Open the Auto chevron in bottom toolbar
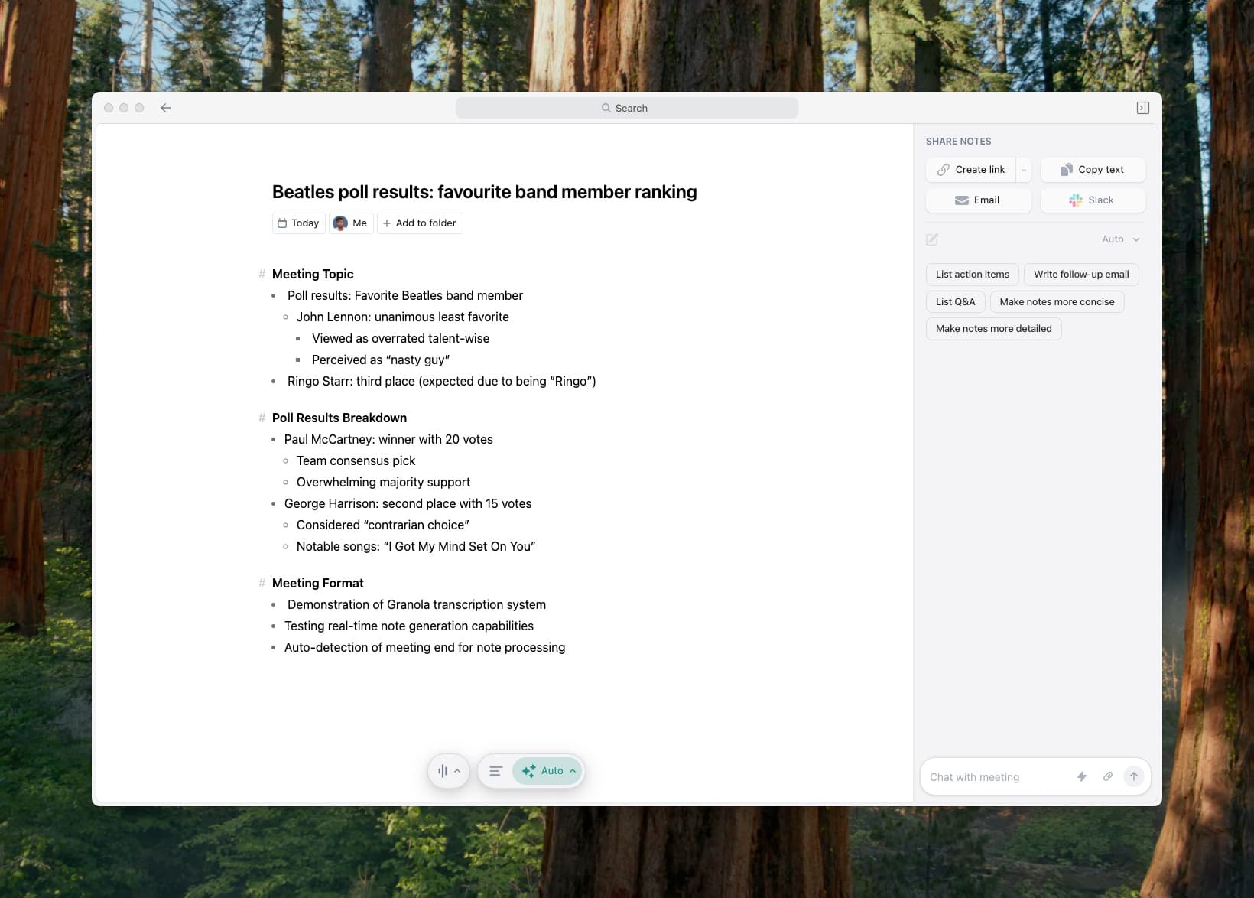The height and width of the screenshot is (898, 1254). 573,771
